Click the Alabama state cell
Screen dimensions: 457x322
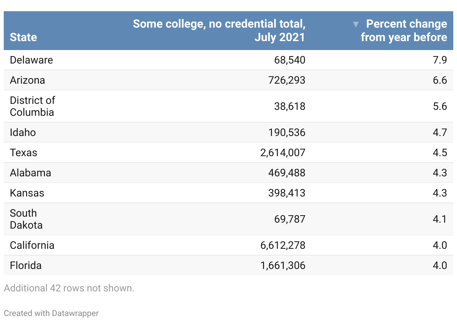(30, 173)
